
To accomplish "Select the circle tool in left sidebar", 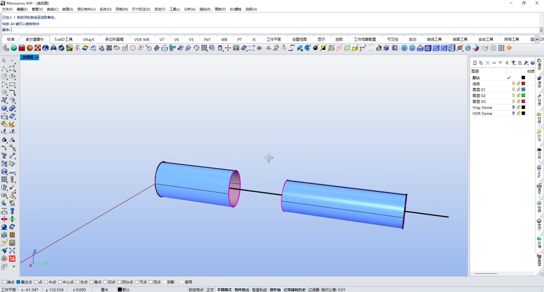I will pyautogui.click(x=4, y=76).
